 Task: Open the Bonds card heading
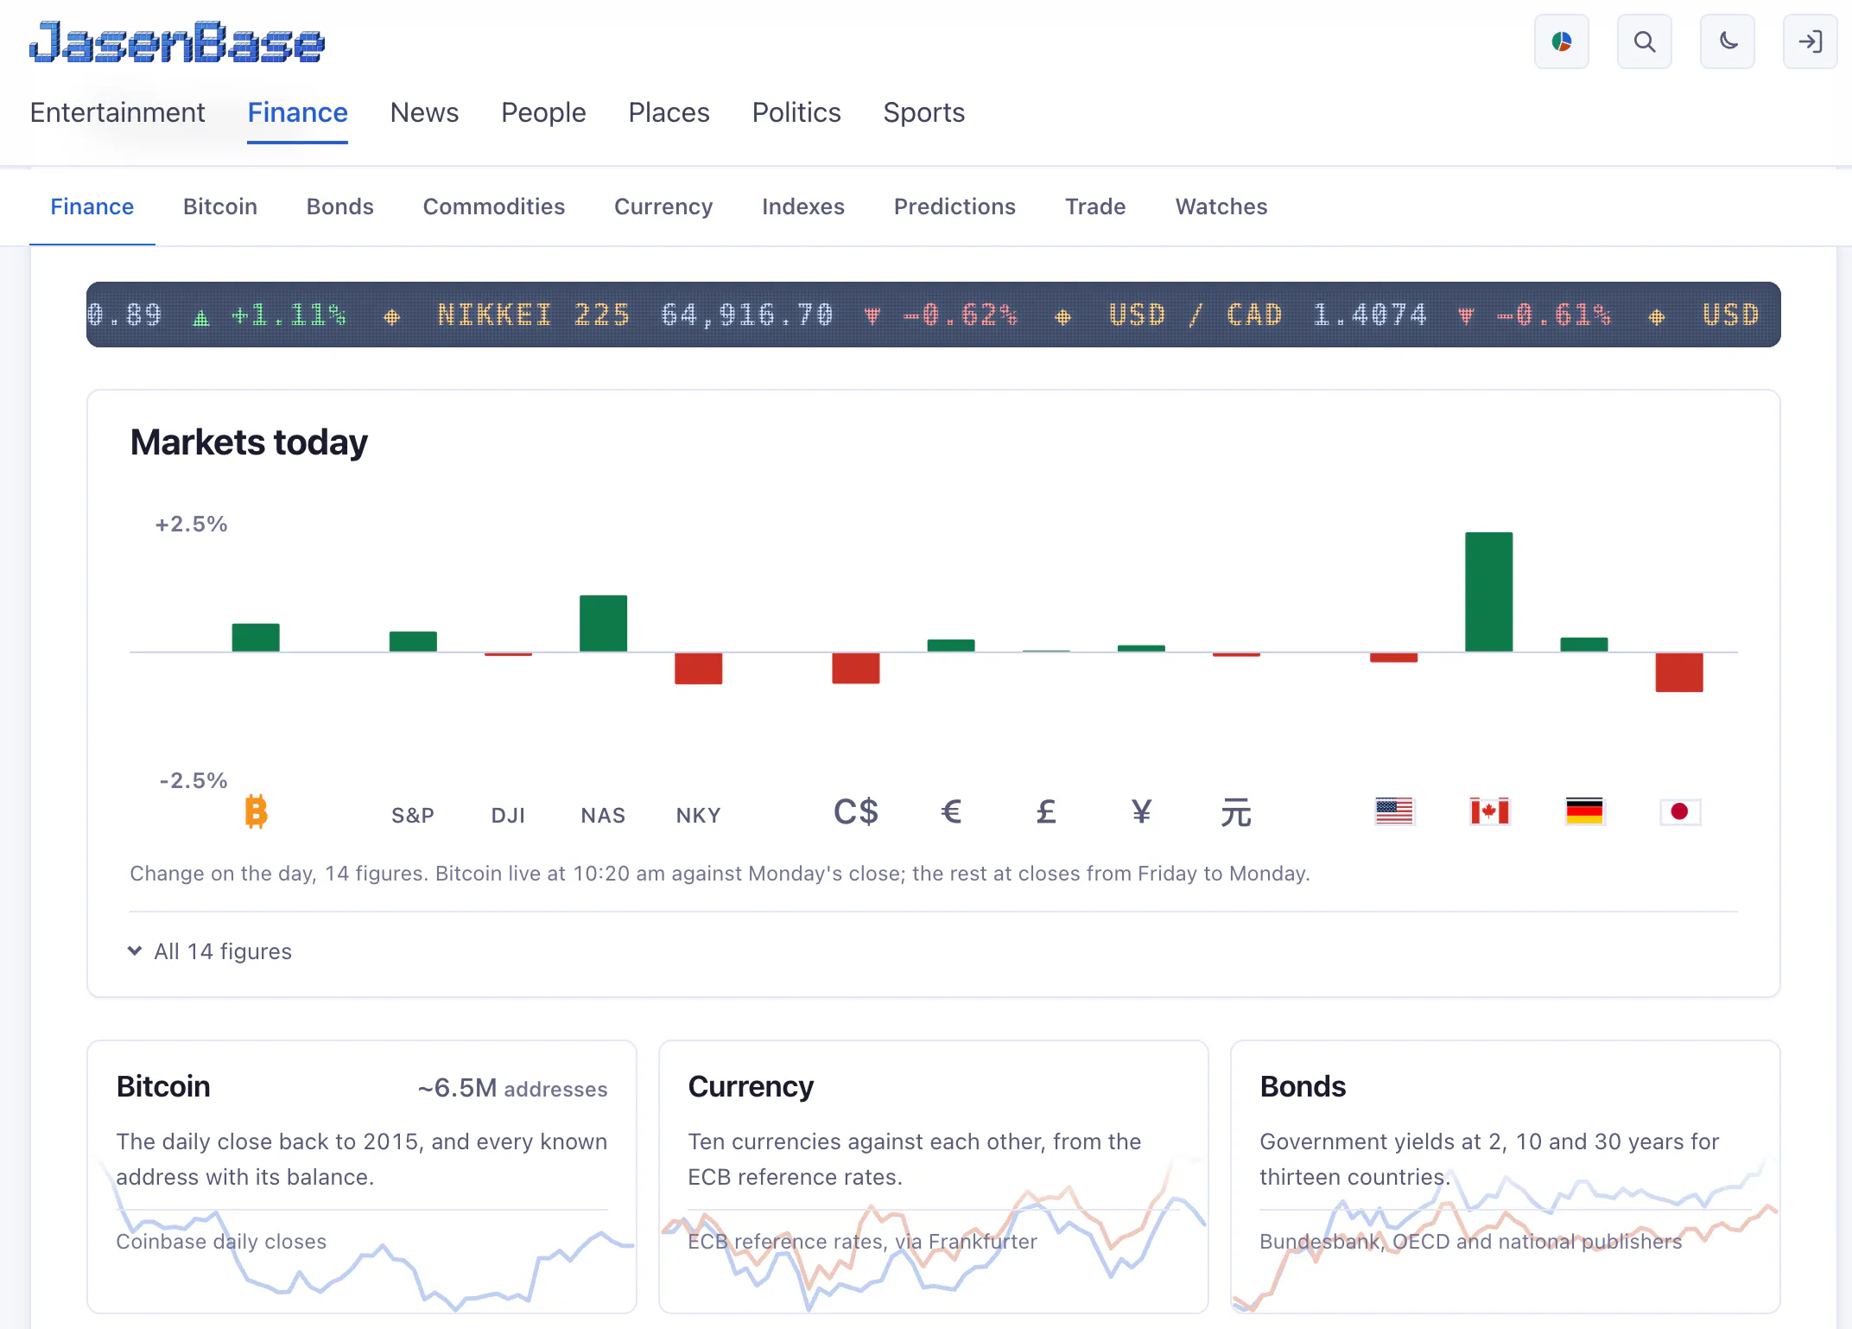pyautogui.click(x=1303, y=1086)
